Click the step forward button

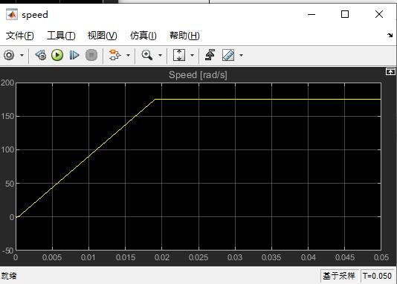(74, 55)
